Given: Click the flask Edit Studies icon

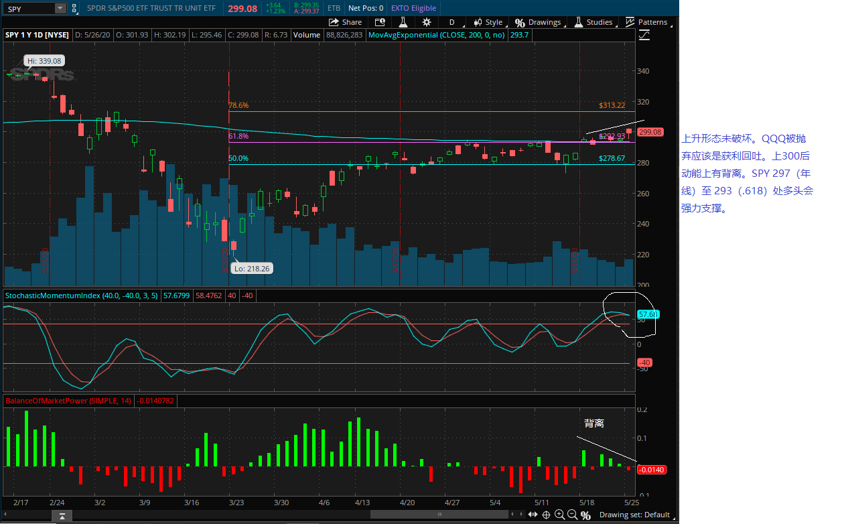Looking at the screenshot, I should tap(403, 22).
